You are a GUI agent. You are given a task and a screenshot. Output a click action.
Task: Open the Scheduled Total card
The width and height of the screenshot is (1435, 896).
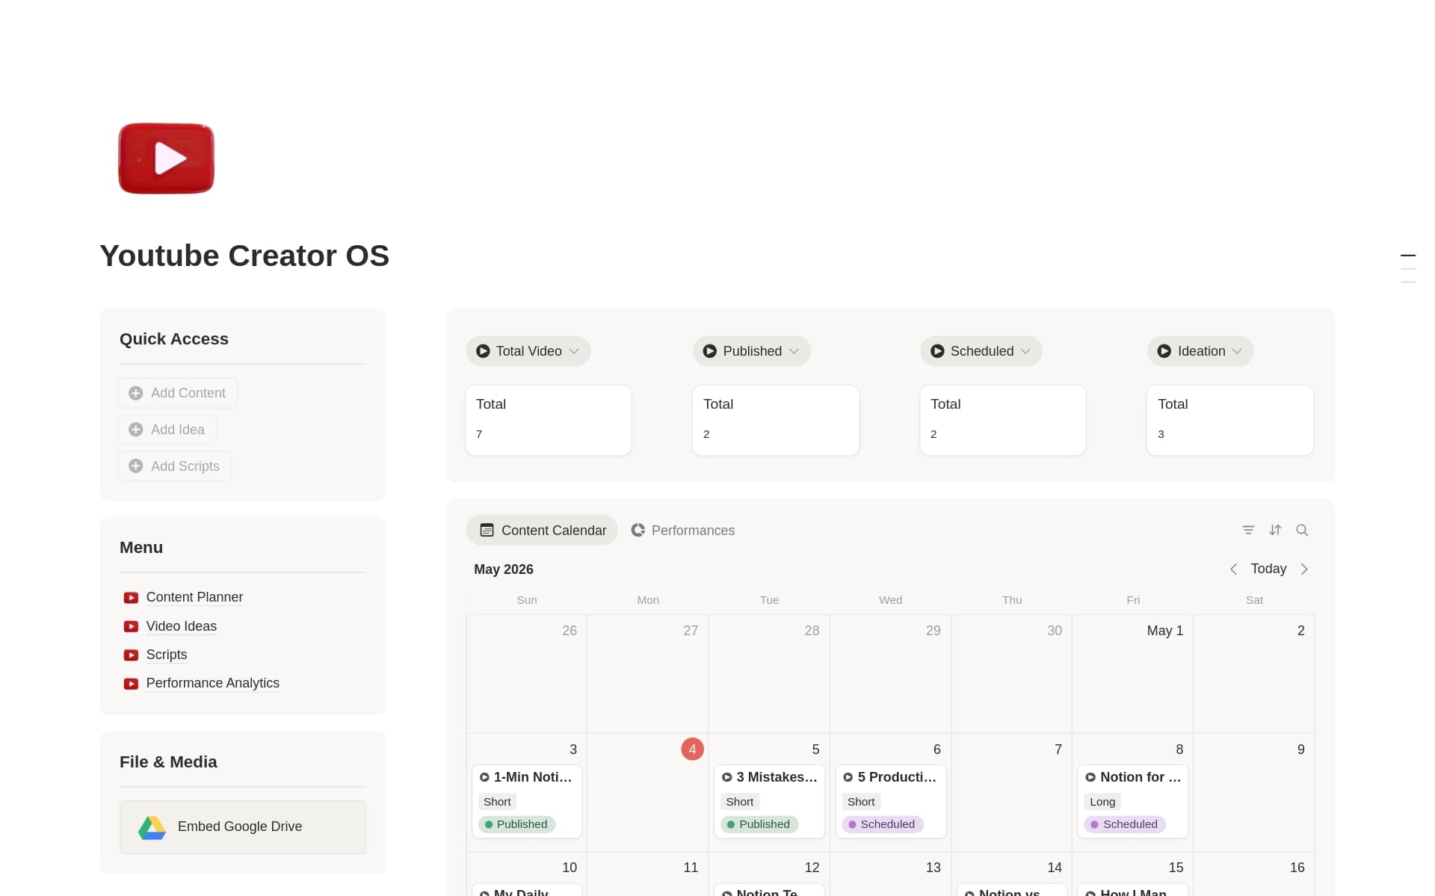1003,420
